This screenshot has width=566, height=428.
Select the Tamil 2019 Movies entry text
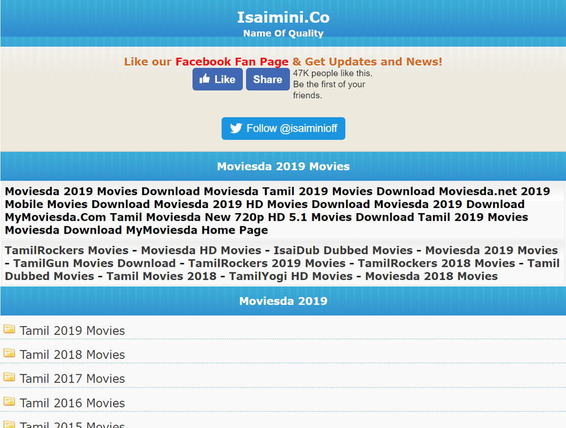click(x=72, y=331)
